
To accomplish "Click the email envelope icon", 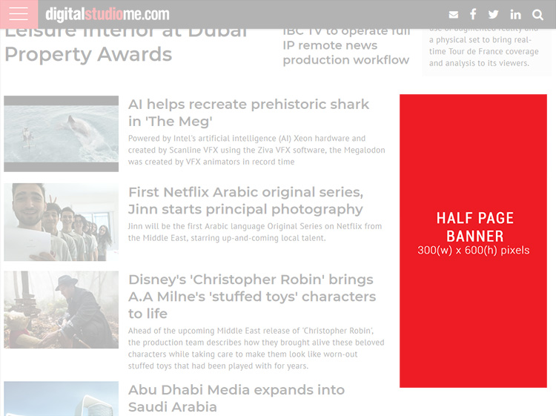I will pos(454,15).
